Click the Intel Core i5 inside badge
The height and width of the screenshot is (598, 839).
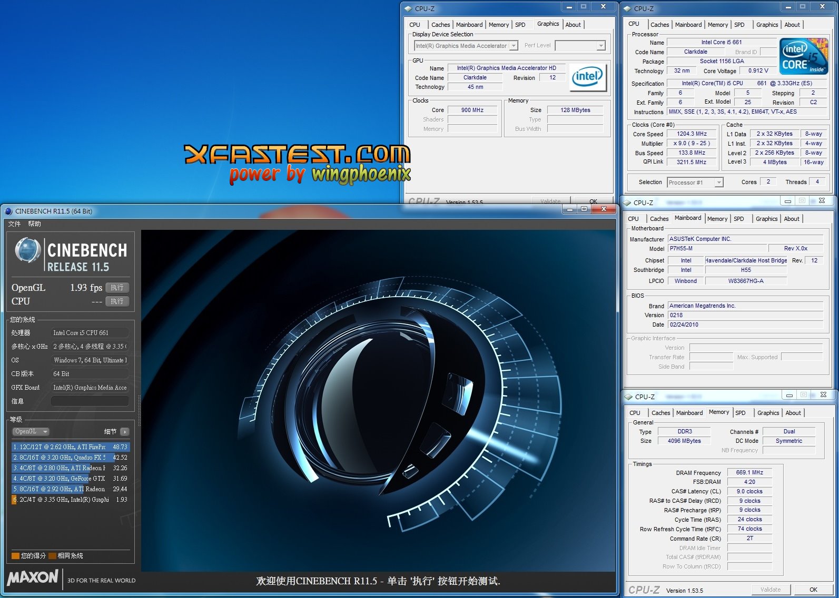point(803,56)
